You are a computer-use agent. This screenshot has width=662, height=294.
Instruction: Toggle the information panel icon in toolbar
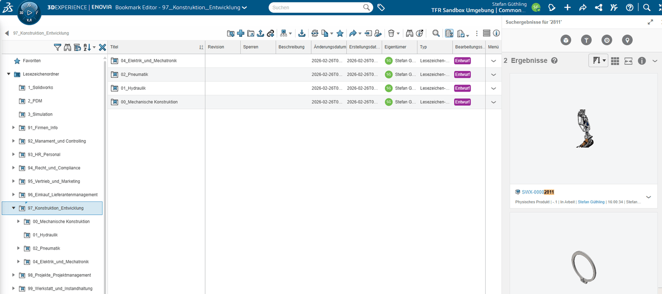click(496, 33)
